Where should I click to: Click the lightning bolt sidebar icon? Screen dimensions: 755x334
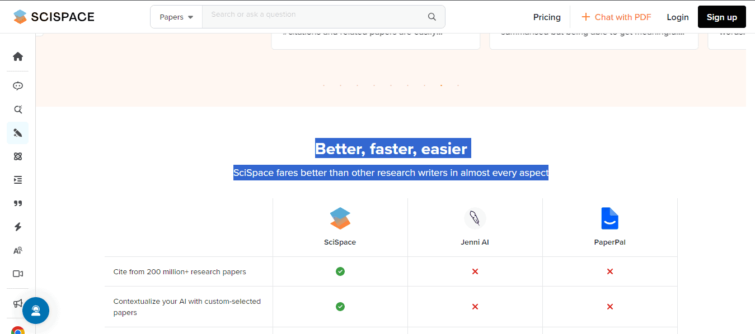click(18, 227)
